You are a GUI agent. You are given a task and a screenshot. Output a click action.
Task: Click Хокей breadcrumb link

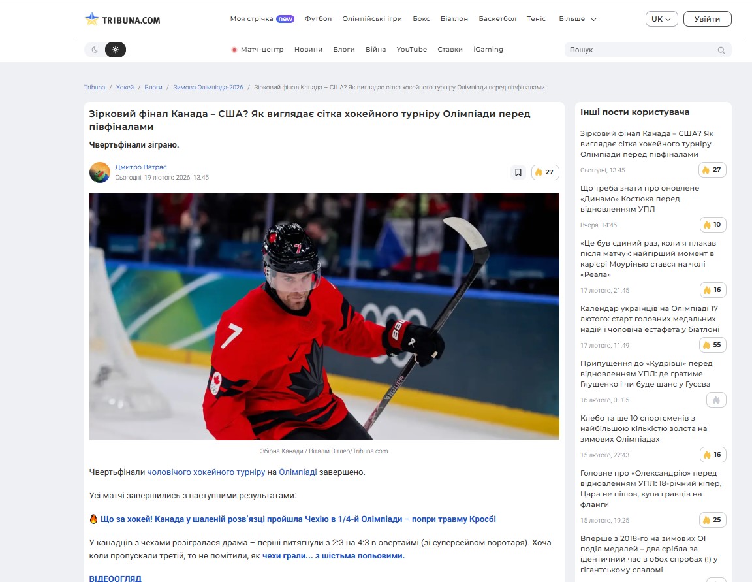[125, 88]
